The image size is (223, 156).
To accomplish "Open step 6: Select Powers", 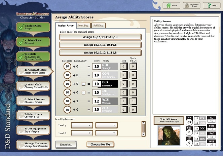I will click(x=33, y=101).
